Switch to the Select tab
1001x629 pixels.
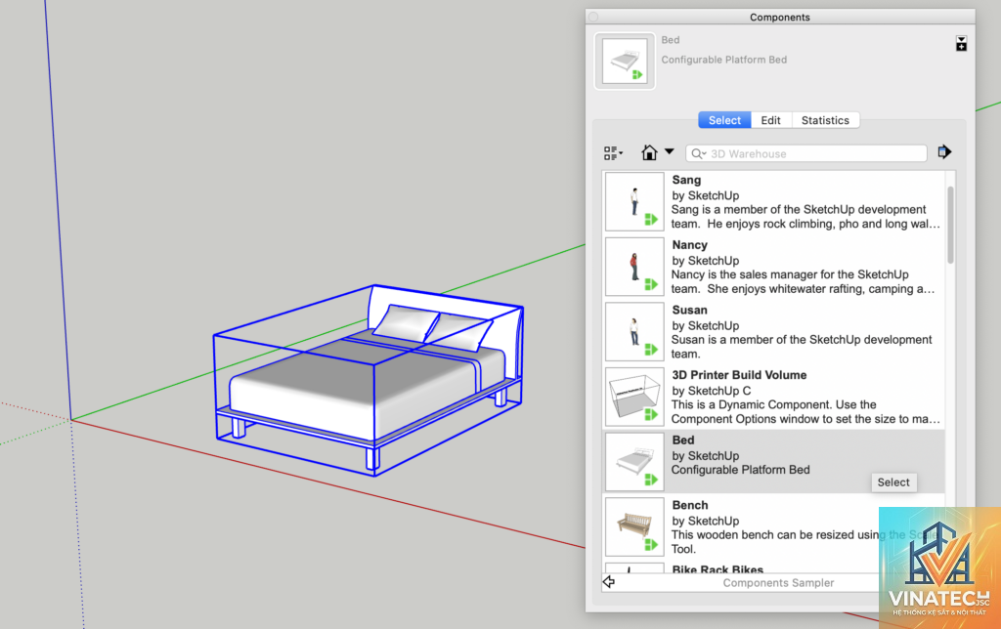coord(724,120)
